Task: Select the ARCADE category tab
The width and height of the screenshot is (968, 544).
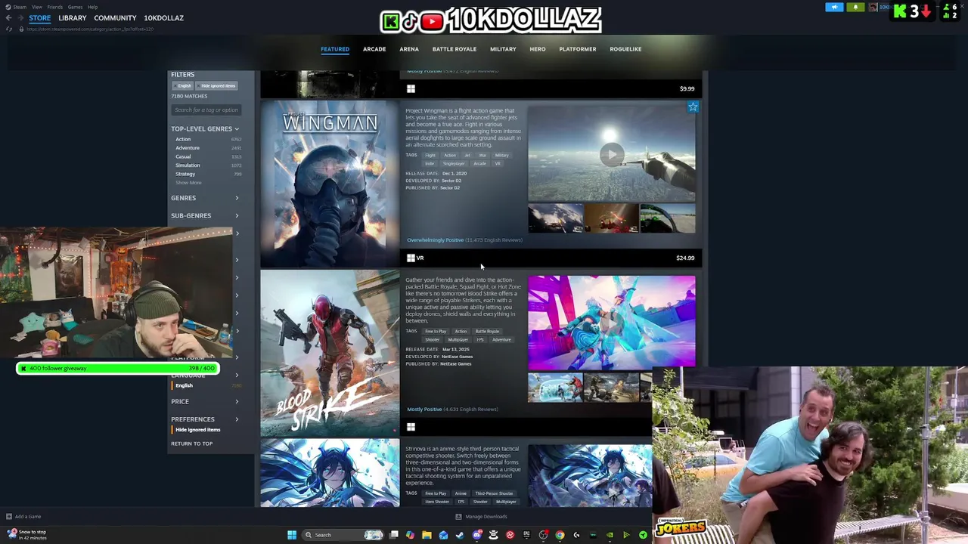Action: click(x=374, y=49)
